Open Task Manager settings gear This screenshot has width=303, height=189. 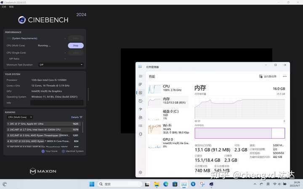click(141, 172)
